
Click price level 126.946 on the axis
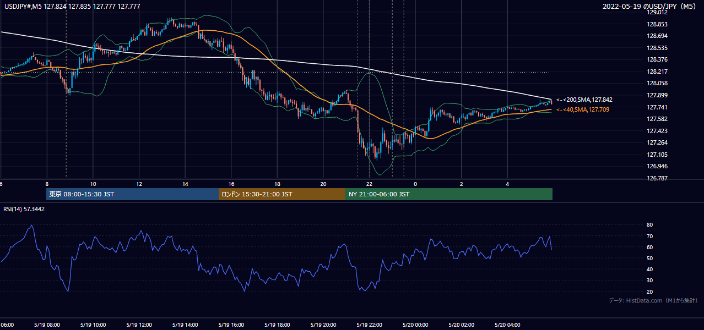click(x=658, y=166)
